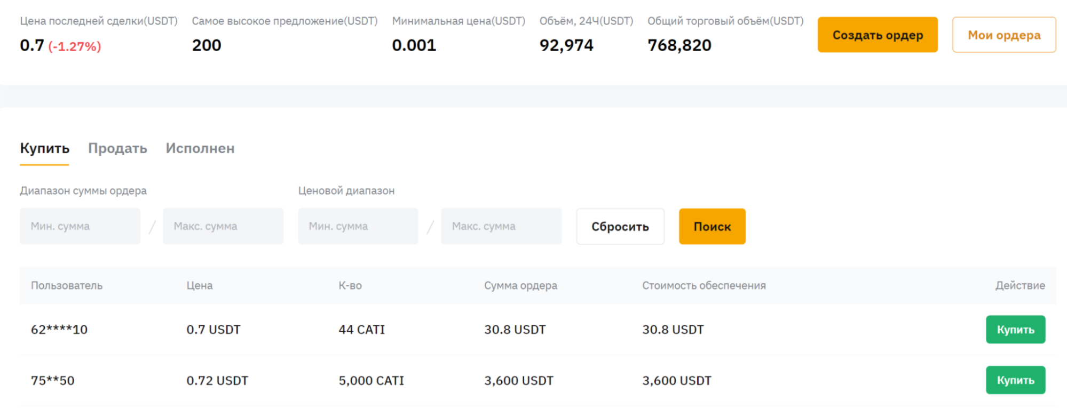Image resolution: width=1067 pixels, height=408 pixels.
Task: Click Мин. сумма field under Ценовой диапазон
Action: click(358, 226)
